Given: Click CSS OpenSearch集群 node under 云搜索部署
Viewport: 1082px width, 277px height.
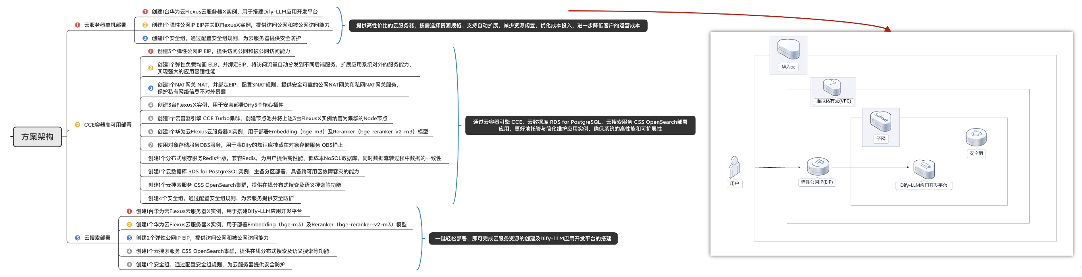Looking at the screenshot, I should [x=232, y=251].
